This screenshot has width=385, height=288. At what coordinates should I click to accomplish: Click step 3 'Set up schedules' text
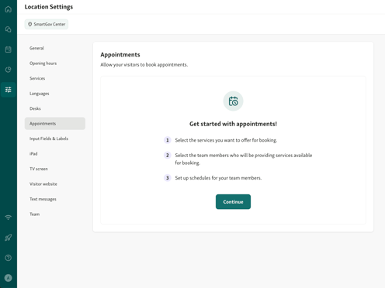pyautogui.click(x=218, y=178)
